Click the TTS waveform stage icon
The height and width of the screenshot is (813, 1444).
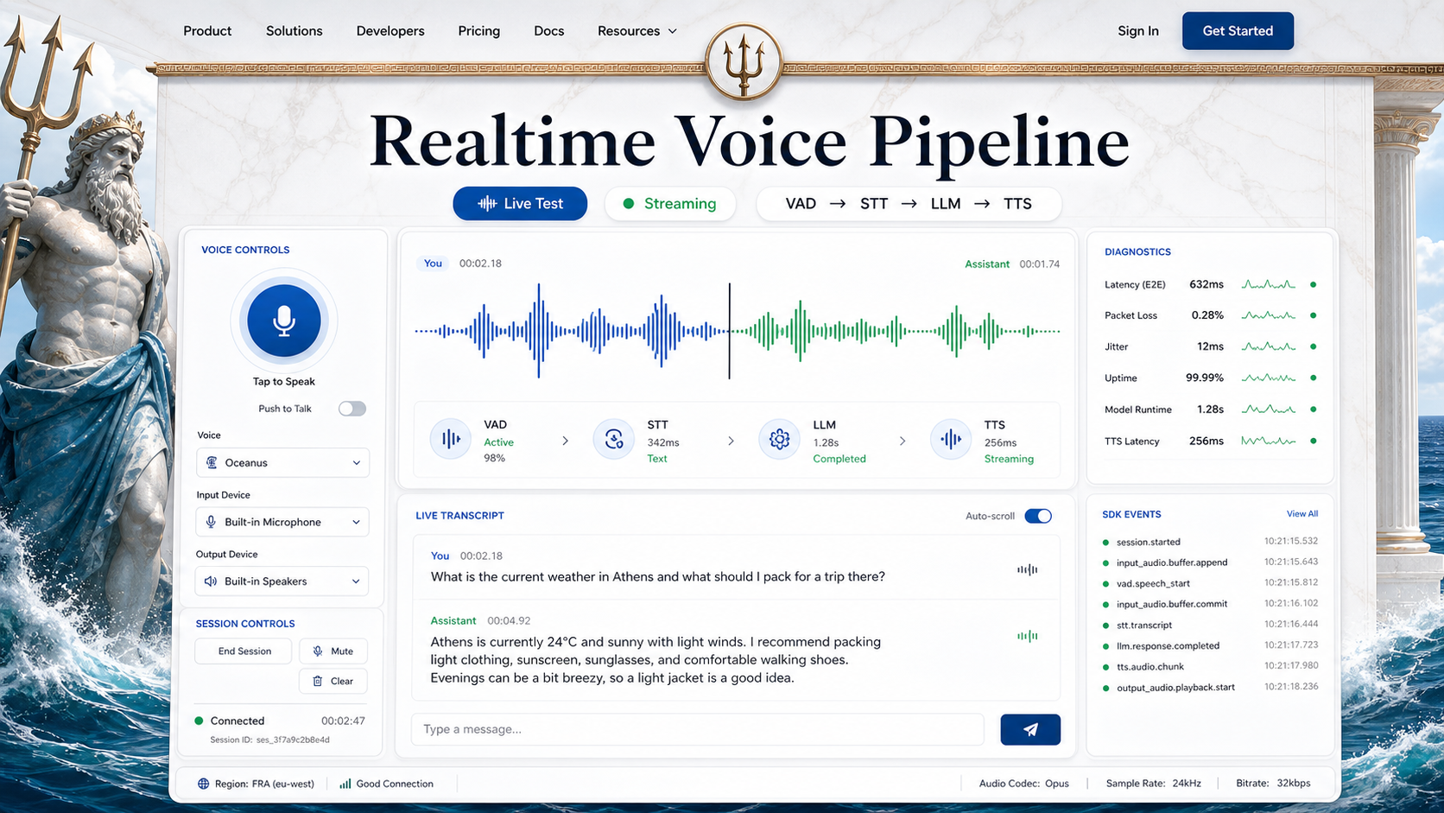(951, 440)
